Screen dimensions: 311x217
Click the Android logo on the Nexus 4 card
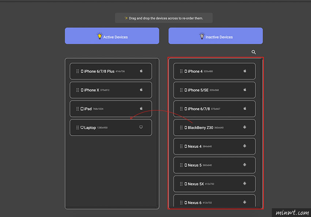click(245, 146)
